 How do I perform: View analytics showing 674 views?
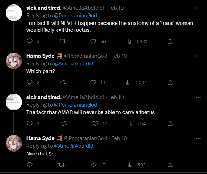(137, 123)
